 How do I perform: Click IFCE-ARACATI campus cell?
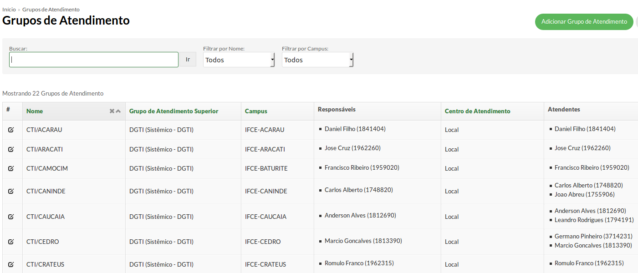point(265,149)
